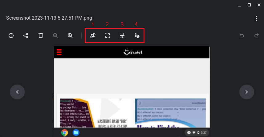
Task: Delete the image with the trash icon
Action: 41,36
